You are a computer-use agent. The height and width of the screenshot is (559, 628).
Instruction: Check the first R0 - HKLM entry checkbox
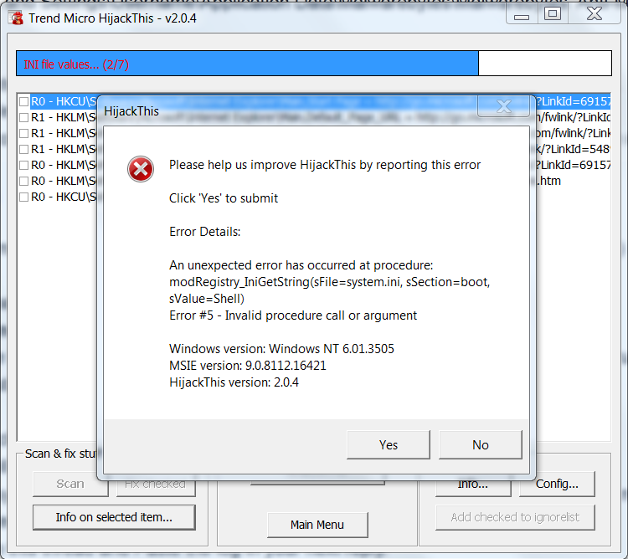coord(24,165)
